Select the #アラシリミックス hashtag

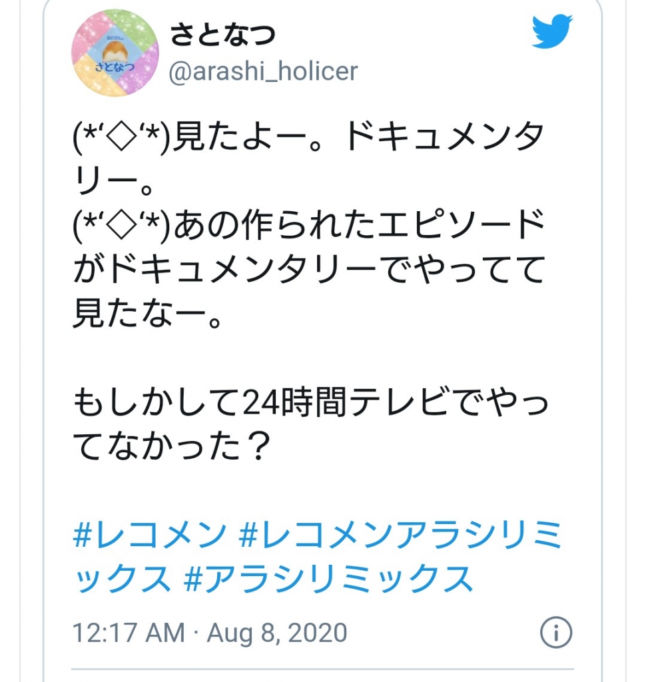(328, 579)
